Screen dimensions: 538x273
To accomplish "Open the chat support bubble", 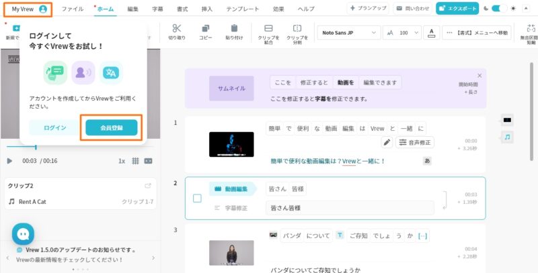I will click(x=23, y=234).
